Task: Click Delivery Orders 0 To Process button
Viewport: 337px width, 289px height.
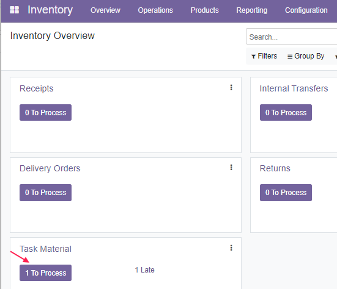Action: pos(45,193)
